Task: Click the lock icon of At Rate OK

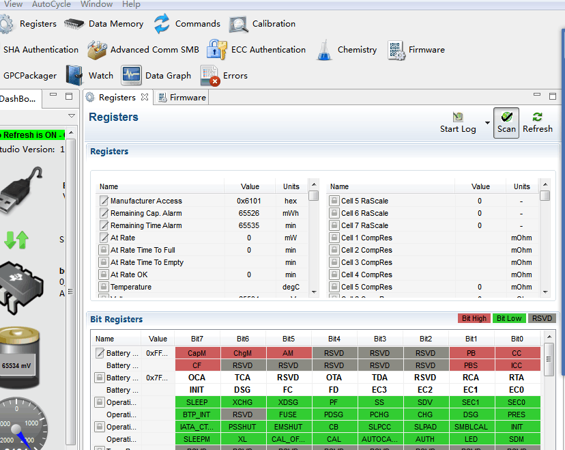Action: click(x=104, y=275)
